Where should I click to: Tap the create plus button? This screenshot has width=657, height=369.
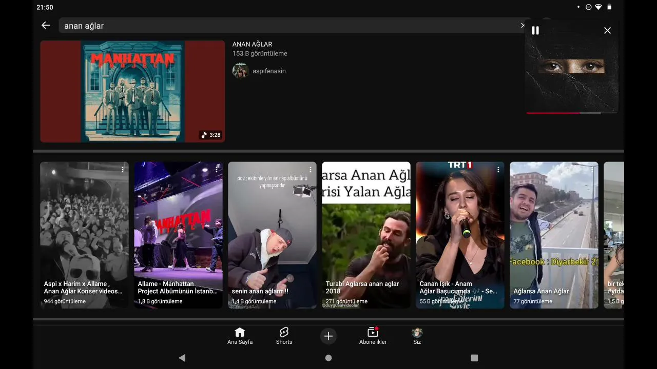(328, 336)
